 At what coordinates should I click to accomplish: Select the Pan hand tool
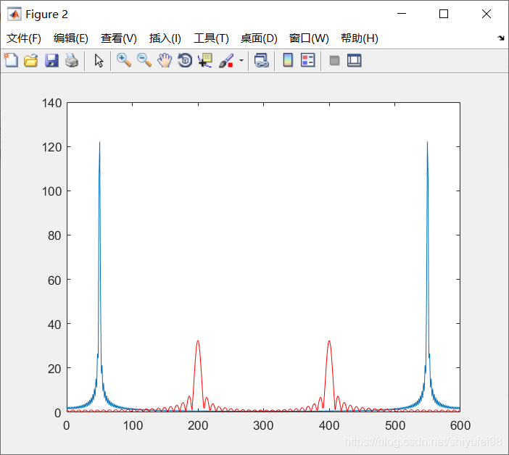(x=165, y=61)
